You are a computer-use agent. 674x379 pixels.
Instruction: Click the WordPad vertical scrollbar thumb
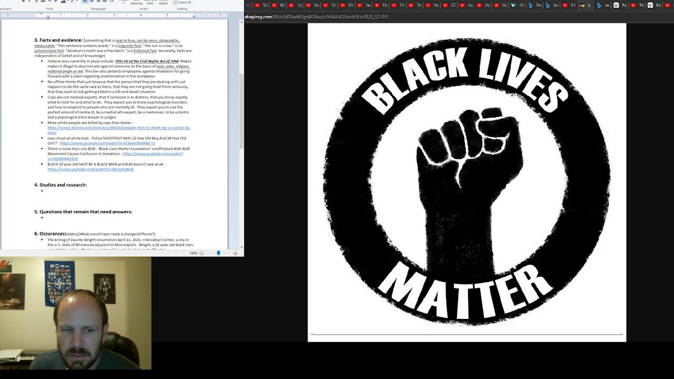tap(242, 111)
